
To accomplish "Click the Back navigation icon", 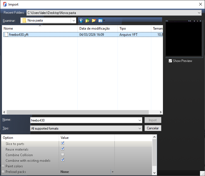I will (81, 20).
